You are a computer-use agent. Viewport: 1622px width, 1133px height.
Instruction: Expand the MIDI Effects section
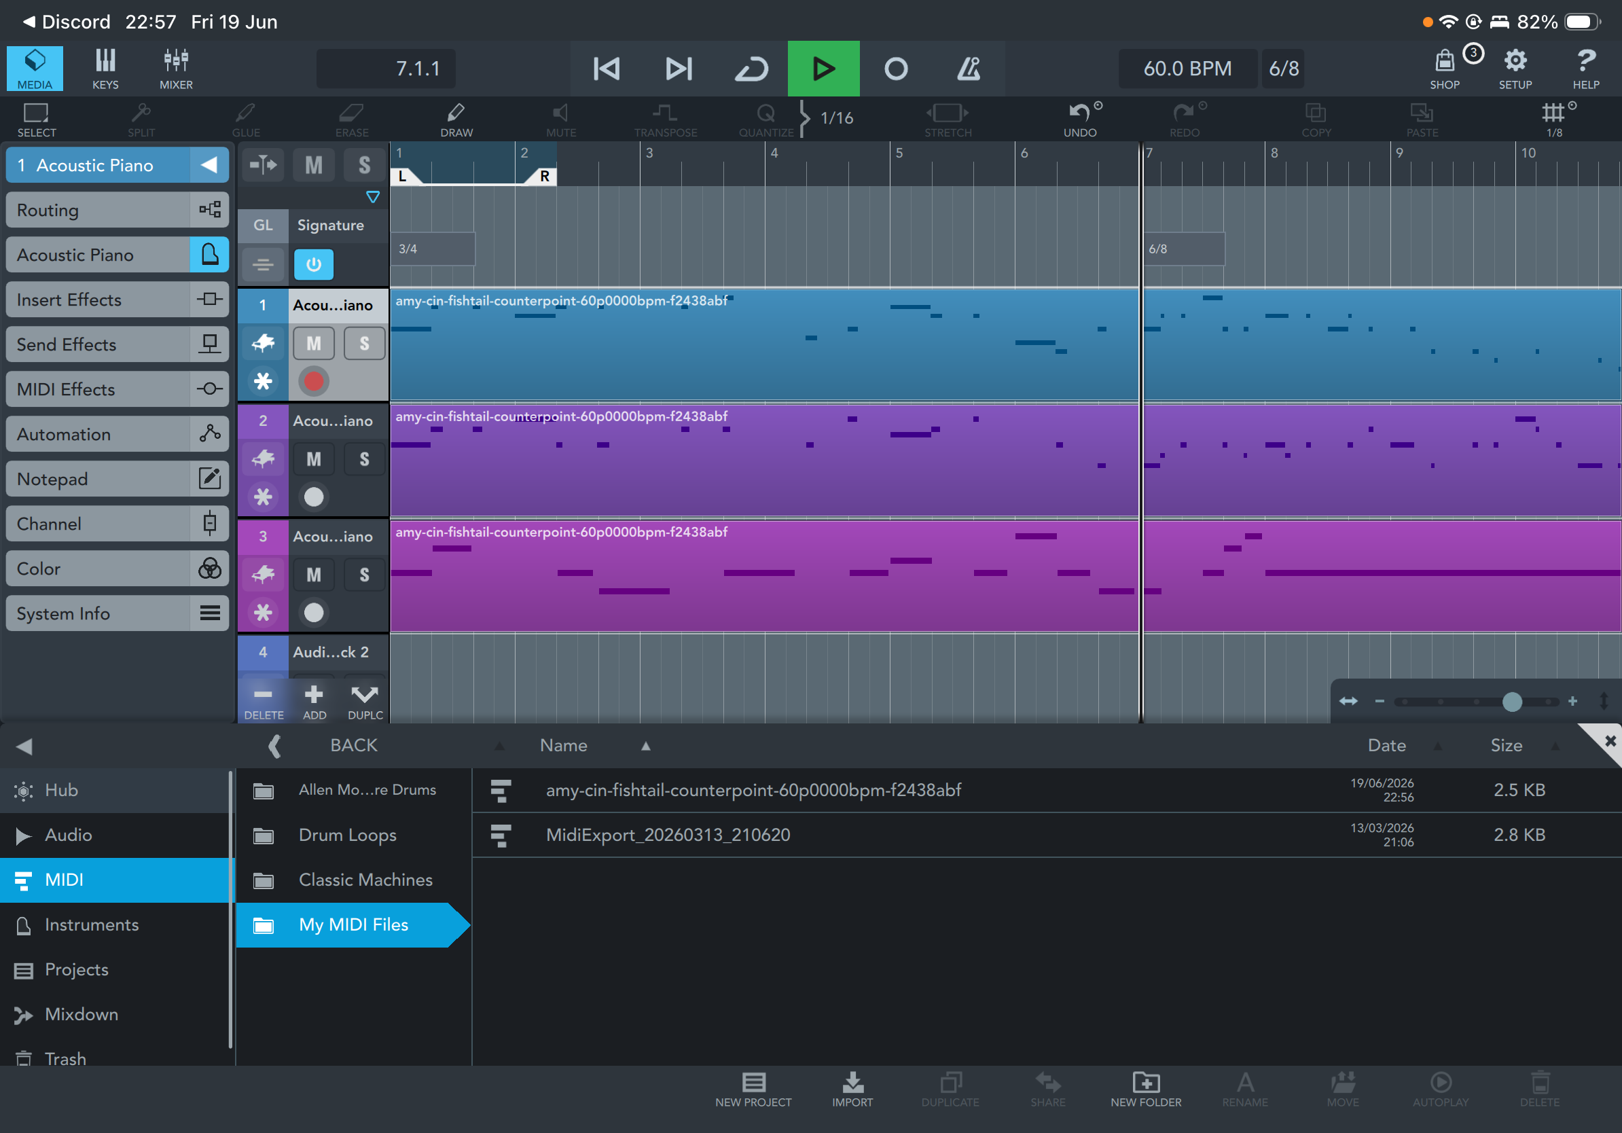[x=118, y=389]
